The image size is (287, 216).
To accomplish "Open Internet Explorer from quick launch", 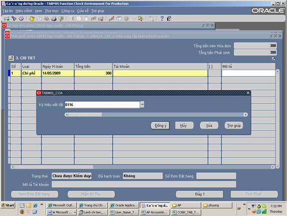I will click(x=35, y=205).
